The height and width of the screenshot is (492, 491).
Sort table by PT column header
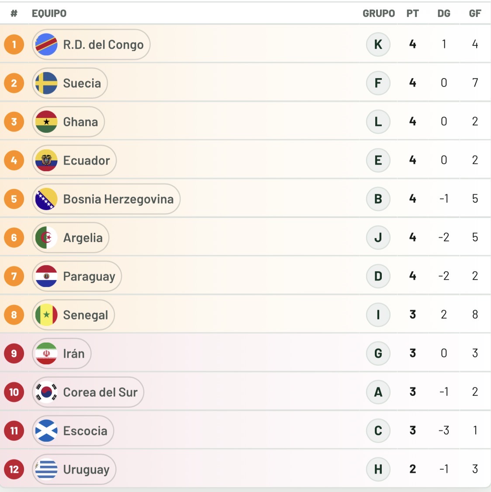click(x=412, y=14)
